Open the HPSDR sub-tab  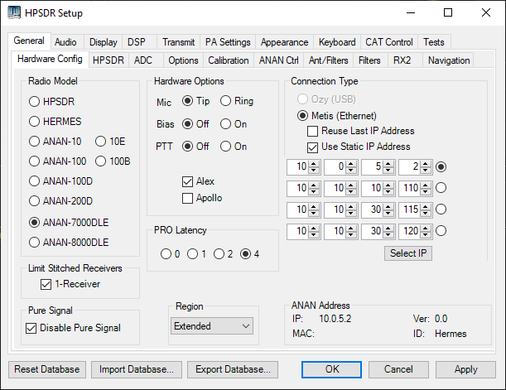click(x=108, y=60)
